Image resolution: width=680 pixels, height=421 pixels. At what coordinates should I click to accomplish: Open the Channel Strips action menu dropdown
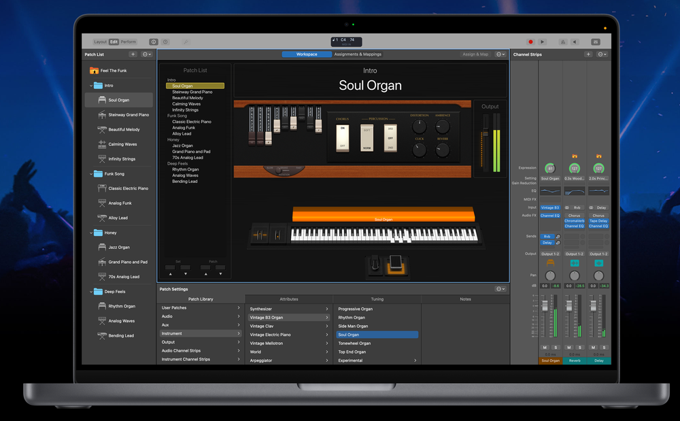coord(602,54)
